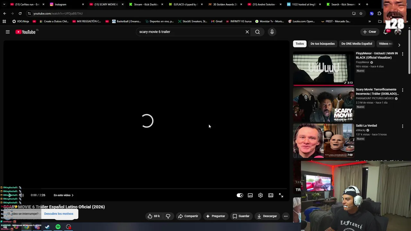Select the Todos filter chip
Screen dimensions: 411x231
pos(300,44)
